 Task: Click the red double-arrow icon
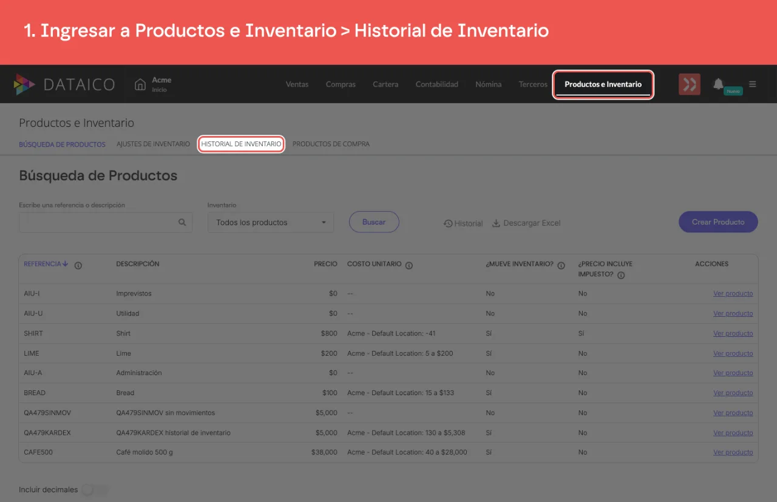[x=689, y=84]
